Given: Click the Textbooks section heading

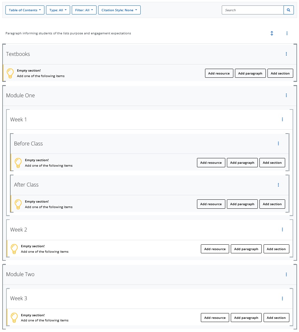Looking at the screenshot, I should coord(18,54).
